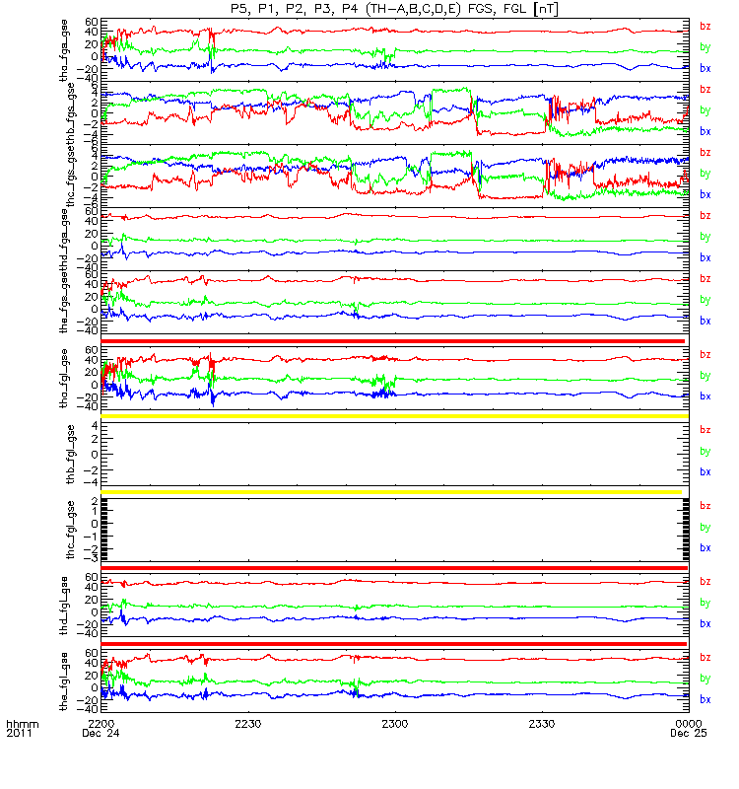Click the 2230 time axis tick label

248,724
